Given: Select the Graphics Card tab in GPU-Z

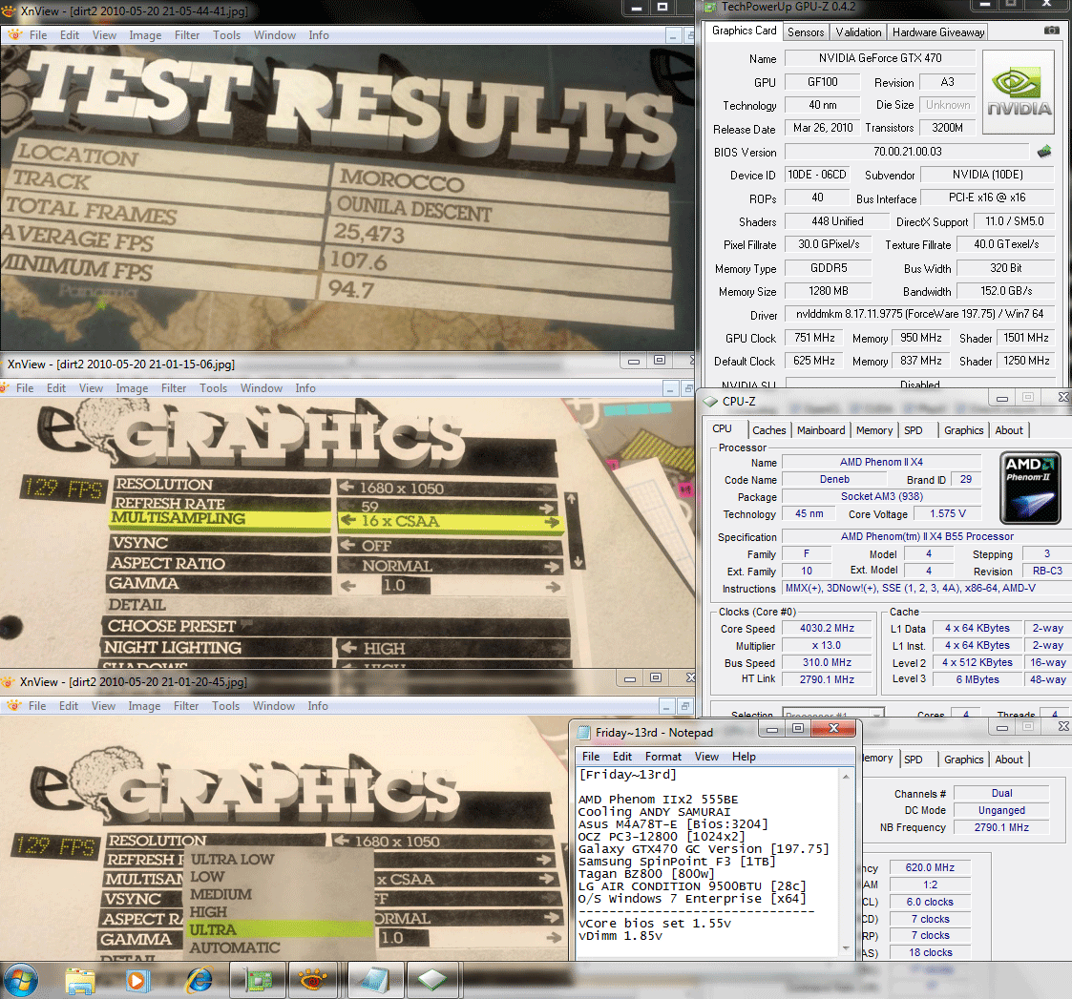Looking at the screenshot, I should pyautogui.click(x=744, y=31).
